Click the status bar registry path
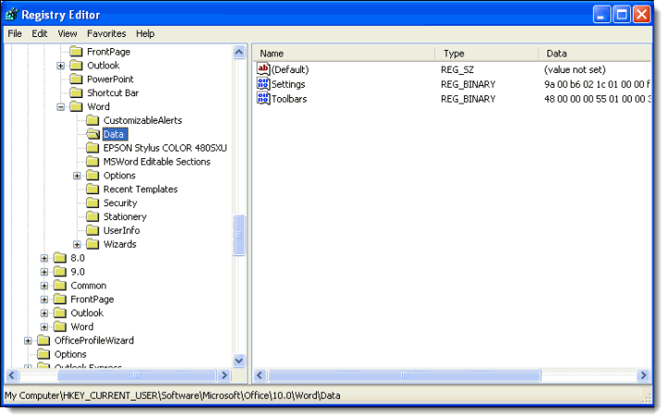This screenshot has height=420, width=667. (172, 395)
